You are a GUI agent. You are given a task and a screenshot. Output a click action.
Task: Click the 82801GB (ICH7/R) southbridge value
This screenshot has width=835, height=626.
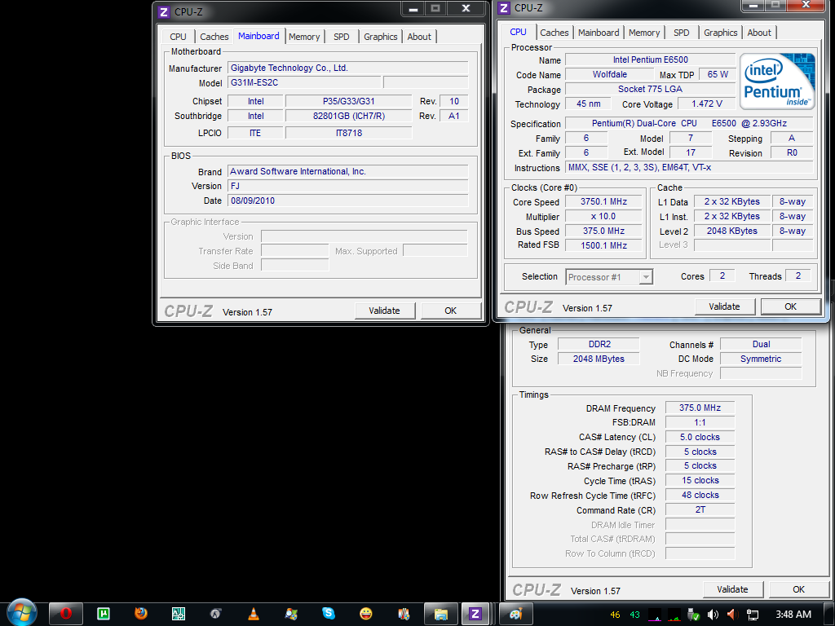coord(349,116)
